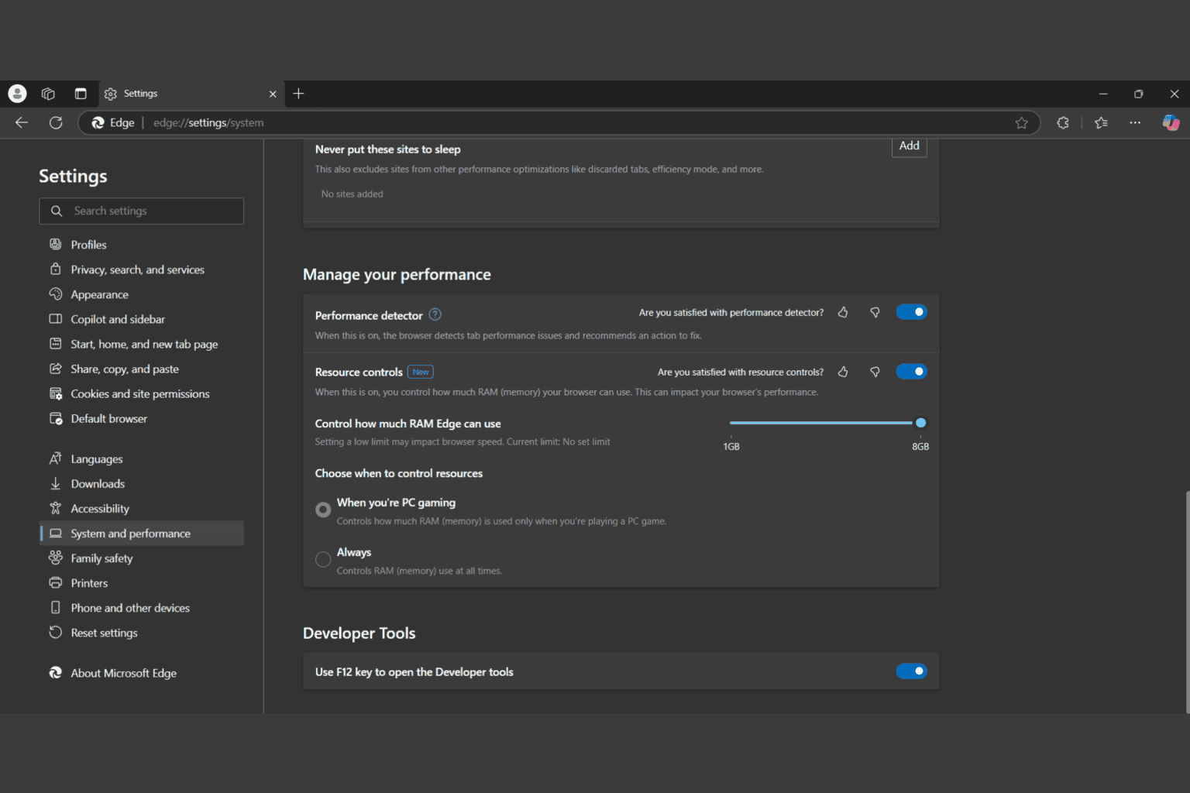1190x793 pixels.
Task: Open Phone and other devices settings
Action: pos(142,607)
